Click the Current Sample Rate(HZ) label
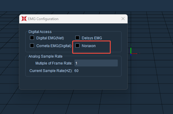This screenshot has width=173, height=114. (51, 71)
